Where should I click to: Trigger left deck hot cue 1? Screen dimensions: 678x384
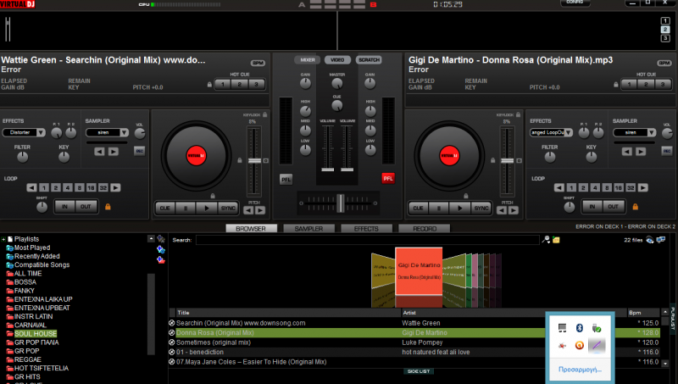[223, 84]
